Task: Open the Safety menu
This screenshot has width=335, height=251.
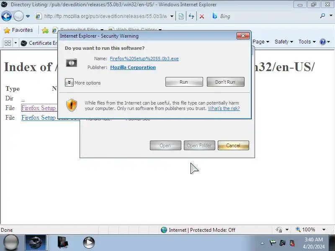Action: click(284, 41)
